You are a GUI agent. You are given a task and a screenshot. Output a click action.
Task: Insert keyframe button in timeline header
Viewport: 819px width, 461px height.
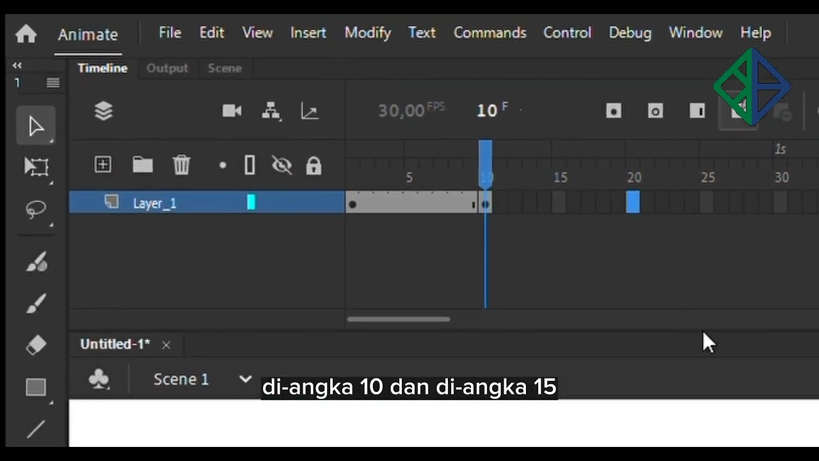(614, 111)
